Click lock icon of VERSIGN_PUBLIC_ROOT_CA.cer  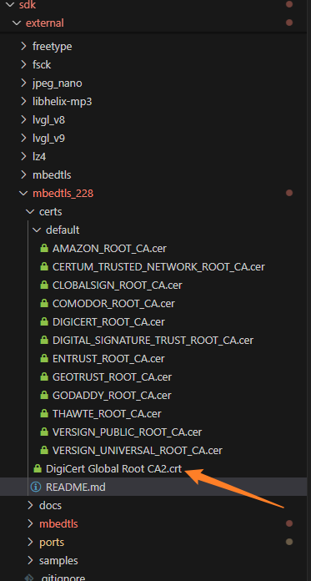44,432
